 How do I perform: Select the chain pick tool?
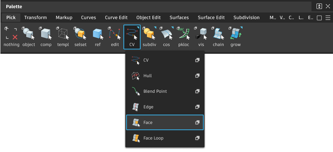tap(218, 36)
